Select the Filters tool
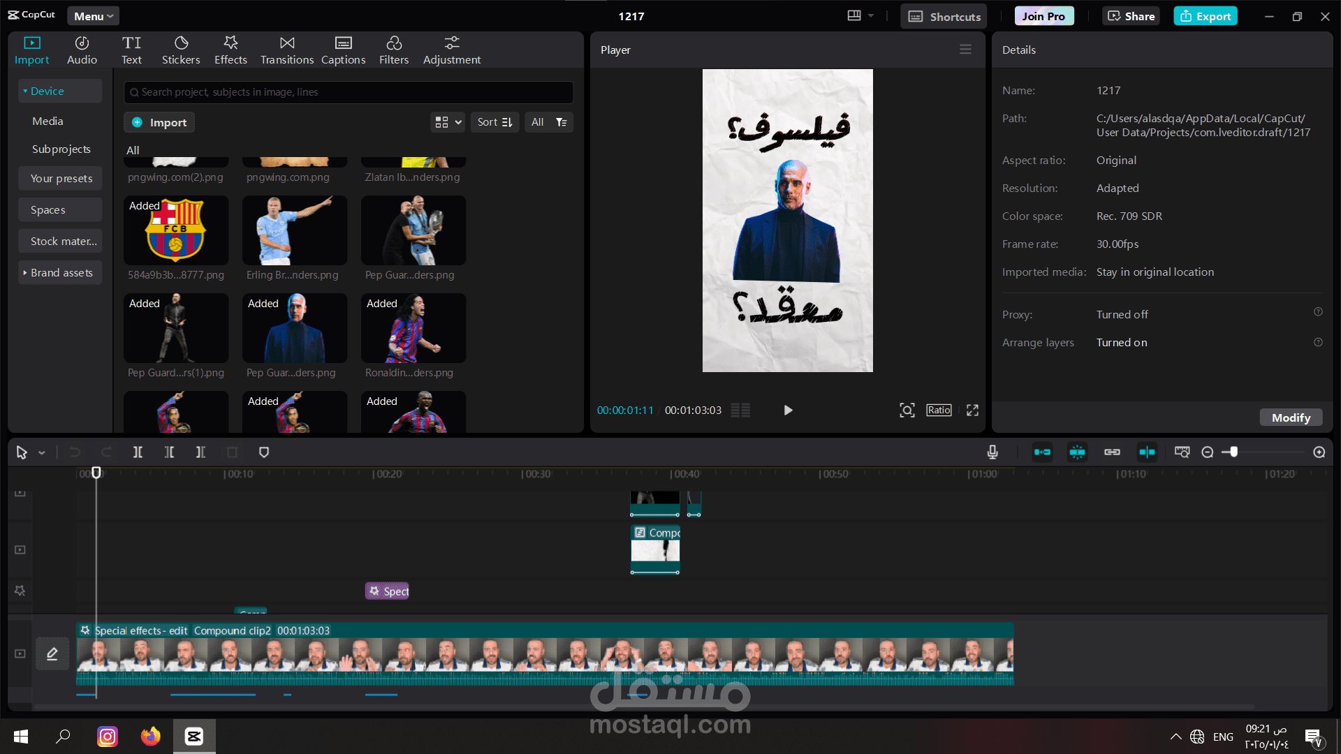The width and height of the screenshot is (1341, 754). (x=394, y=50)
